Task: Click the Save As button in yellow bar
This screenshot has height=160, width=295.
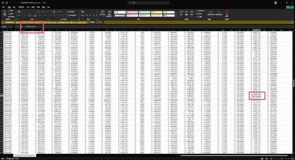Action: pos(101,22)
